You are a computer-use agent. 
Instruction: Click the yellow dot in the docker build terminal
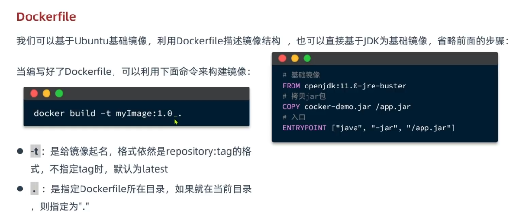point(47,94)
